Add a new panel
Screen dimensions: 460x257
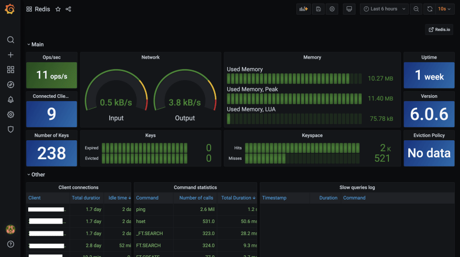[304, 9]
